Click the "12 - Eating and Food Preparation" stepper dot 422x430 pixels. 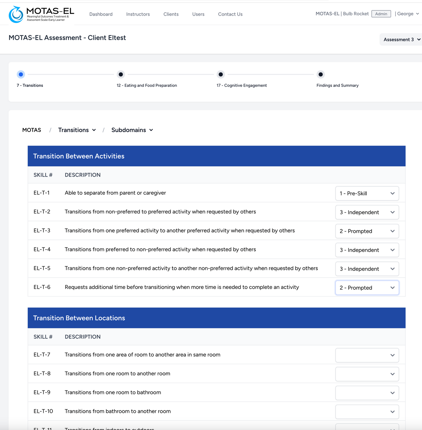coord(121,74)
